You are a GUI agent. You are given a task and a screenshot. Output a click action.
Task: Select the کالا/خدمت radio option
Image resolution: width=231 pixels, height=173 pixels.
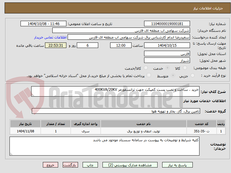[x=146, y=68]
